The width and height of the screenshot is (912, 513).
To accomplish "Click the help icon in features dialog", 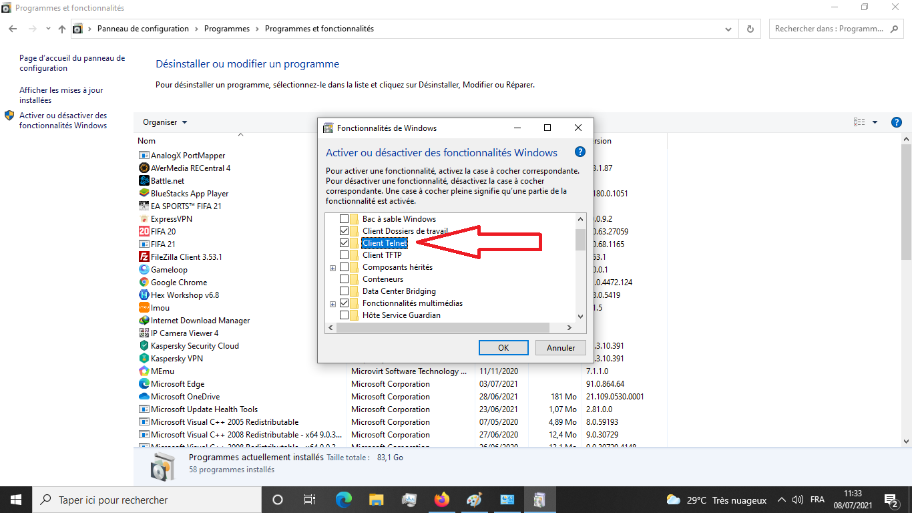I will coord(580,152).
